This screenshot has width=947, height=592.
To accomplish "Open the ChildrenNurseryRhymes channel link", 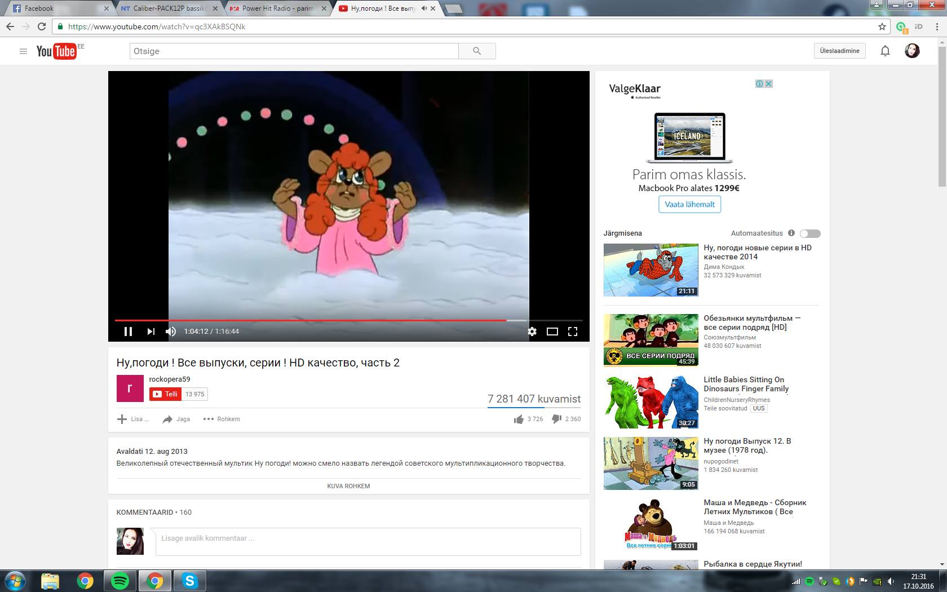I will [736, 400].
